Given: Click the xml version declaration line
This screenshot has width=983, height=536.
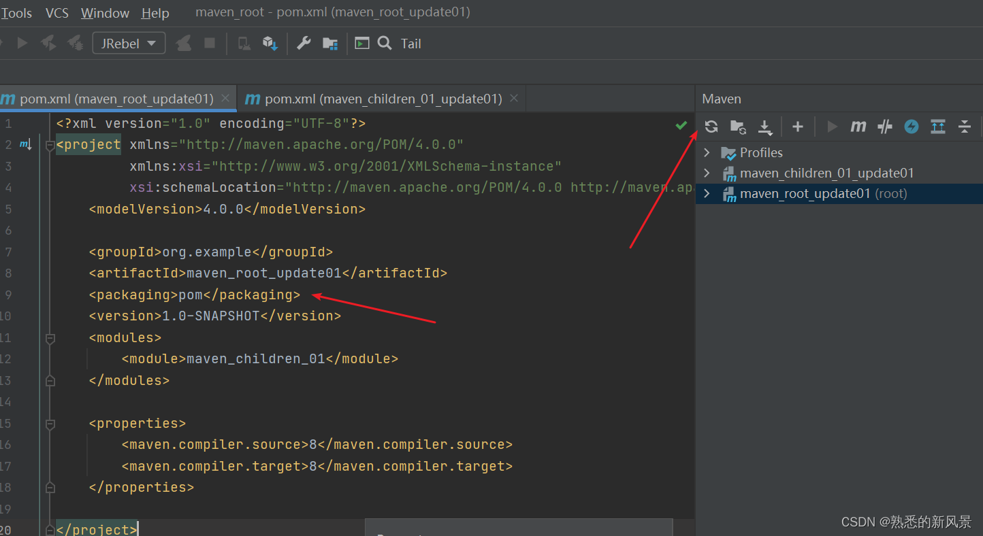Looking at the screenshot, I should 211,123.
